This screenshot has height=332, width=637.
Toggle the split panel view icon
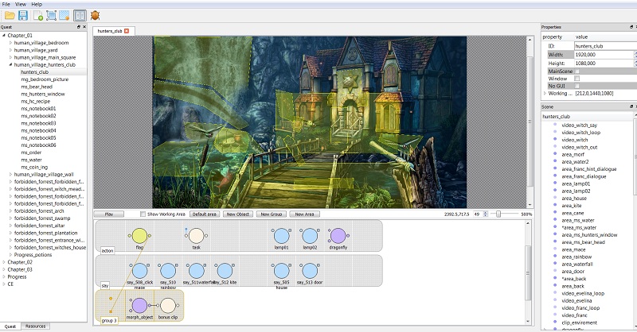click(80, 16)
